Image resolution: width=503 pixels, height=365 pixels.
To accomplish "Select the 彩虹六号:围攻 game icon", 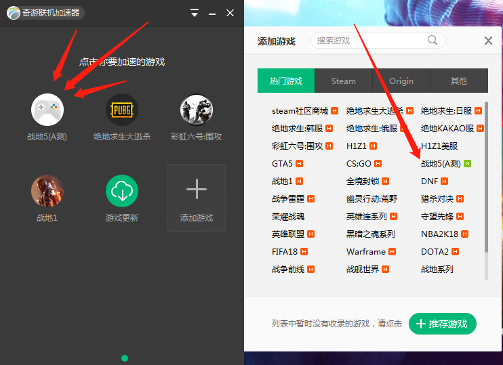I will tap(197, 110).
